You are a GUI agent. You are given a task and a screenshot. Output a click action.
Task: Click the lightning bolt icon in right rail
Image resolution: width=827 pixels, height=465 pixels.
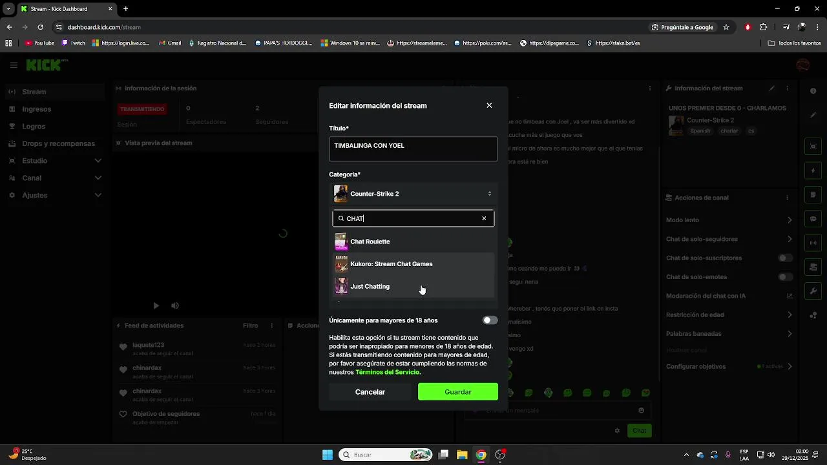pos(813,170)
